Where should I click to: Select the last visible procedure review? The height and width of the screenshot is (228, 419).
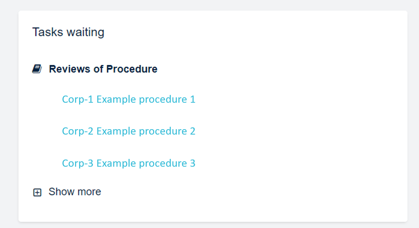(128, 163)
